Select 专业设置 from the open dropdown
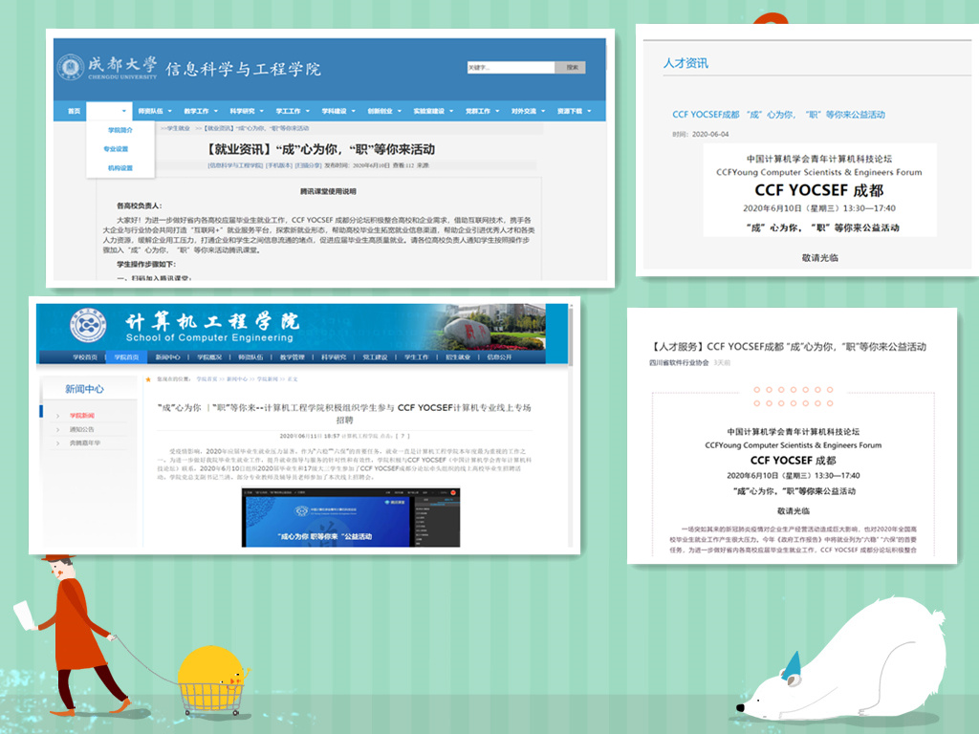Viewport: 979px width, 734px height. tap(116, 149)
